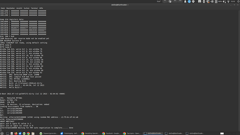Image resolution: width=240 pixels, height=135 pixels.
Task: Click the network wifi tray icon
Action: [x=229, y=1]
